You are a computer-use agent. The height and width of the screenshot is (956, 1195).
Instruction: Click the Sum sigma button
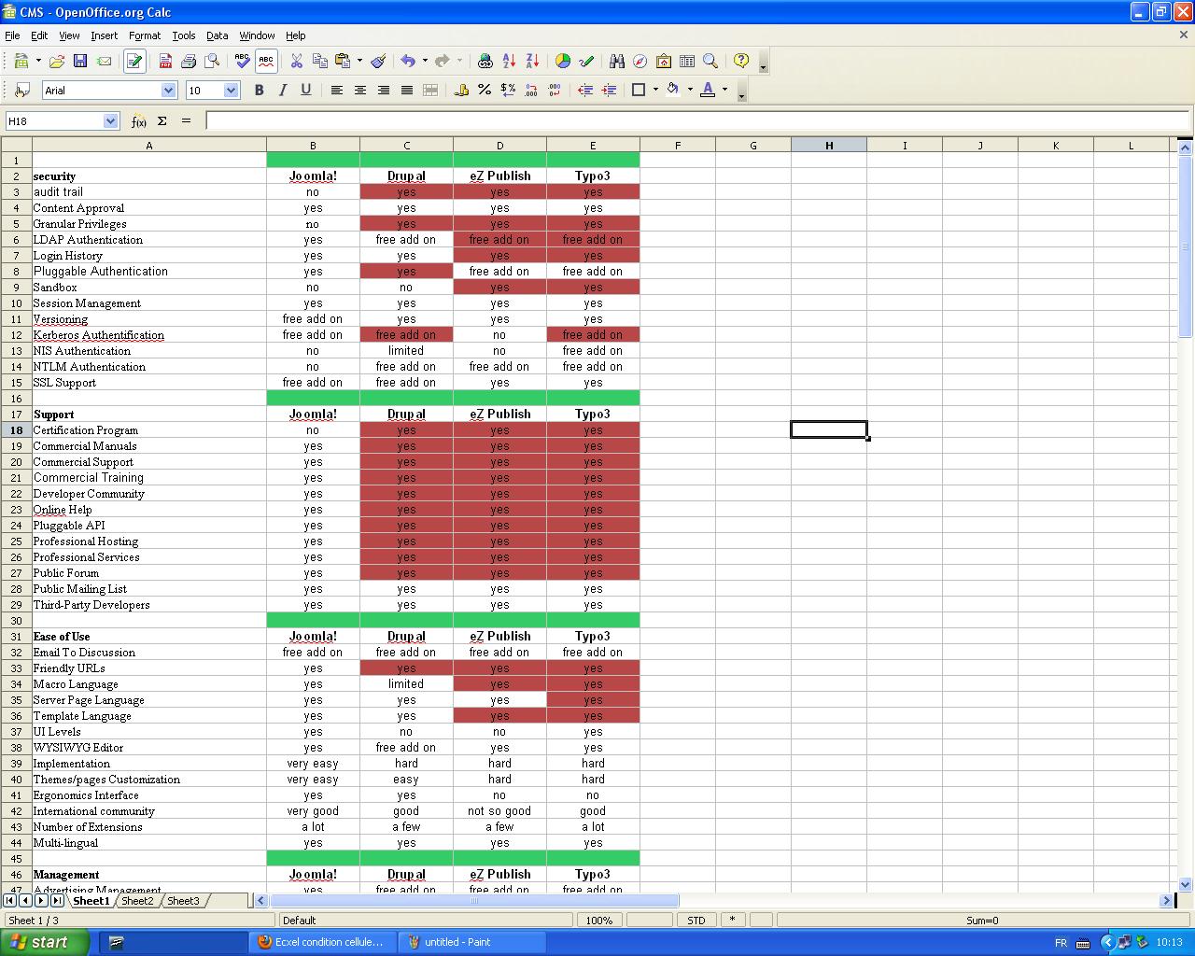[162, 120]
